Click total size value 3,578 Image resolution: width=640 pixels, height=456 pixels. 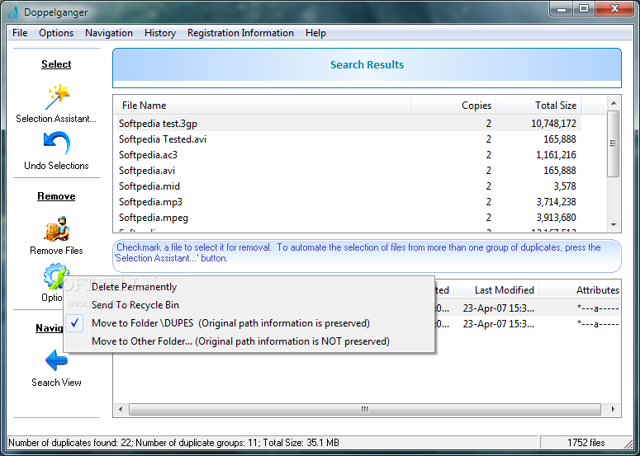pos(565,186)
